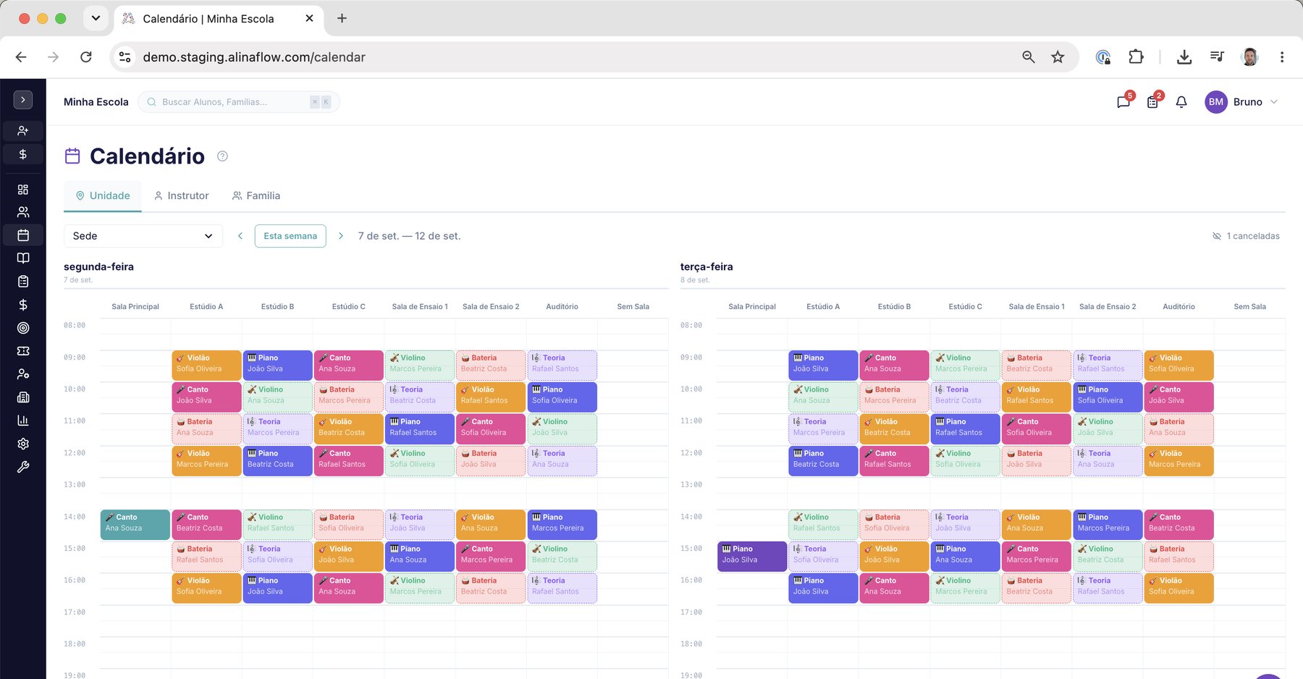1303x679 pixels.
Task: Click the segunda-feira day heading
Action: click(x=98, y=266)
